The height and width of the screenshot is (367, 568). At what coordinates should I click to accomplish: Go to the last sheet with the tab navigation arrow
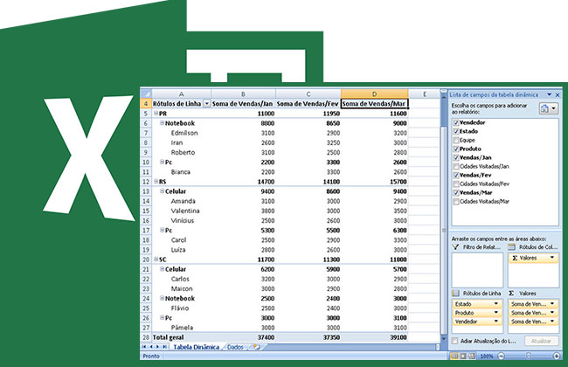point(164,347)
